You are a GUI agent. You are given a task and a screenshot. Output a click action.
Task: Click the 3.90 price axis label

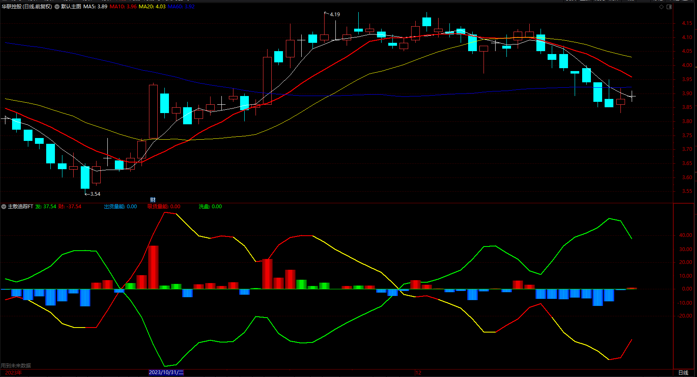687,94
